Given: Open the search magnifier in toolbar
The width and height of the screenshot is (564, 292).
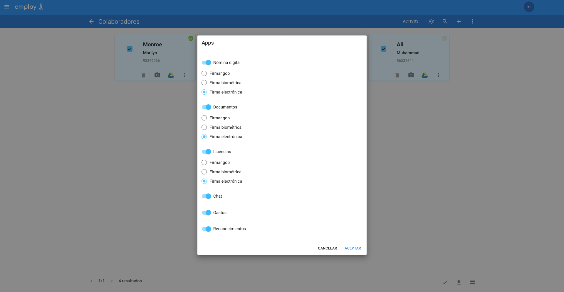Looking at the screenshot, I should [x=445, y=21].
